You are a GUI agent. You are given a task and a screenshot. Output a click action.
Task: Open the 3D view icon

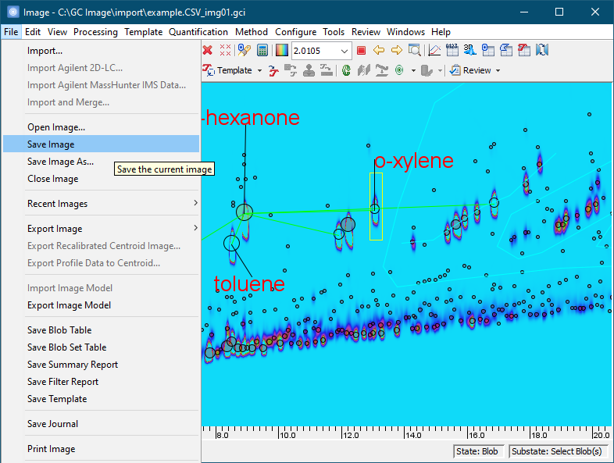click(469, 51)
